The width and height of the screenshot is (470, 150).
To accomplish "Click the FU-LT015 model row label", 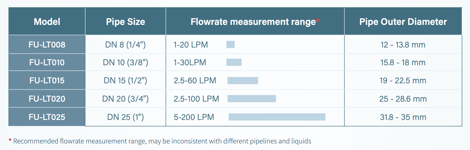I will pyautogui.click(x=47, y=80).
